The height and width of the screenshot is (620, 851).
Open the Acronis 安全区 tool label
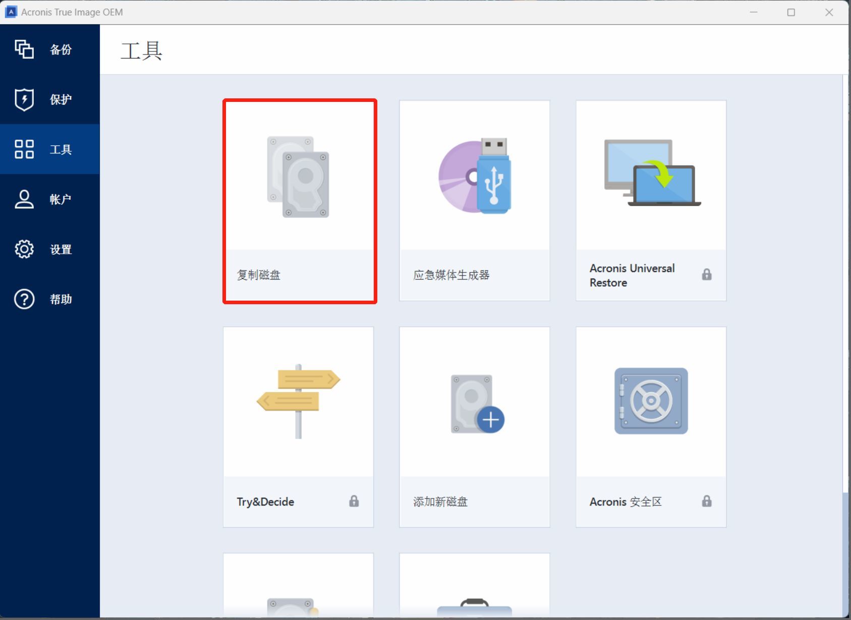(x=626, y=501)
